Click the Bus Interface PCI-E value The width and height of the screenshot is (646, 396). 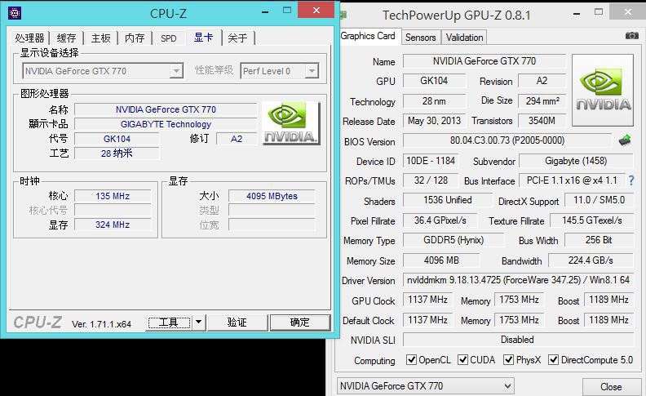pyautogui.click(x=572, y=180)
